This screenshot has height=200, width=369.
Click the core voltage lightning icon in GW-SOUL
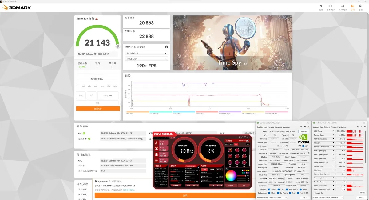coord(156,149)
